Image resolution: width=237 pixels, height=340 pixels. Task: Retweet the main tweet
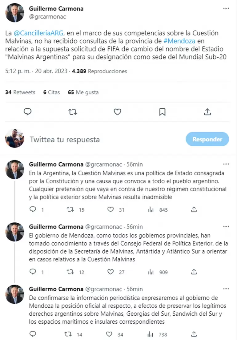pyautogui.click(x=73, y=112)
